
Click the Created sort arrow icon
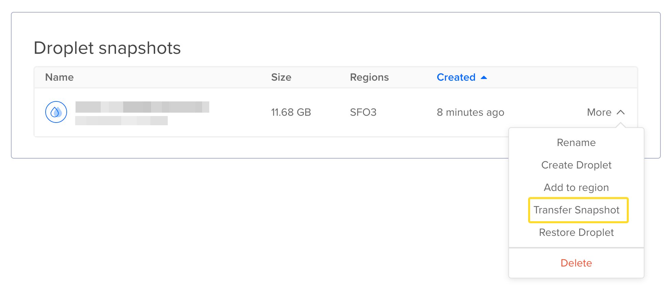tap(484, 78)
